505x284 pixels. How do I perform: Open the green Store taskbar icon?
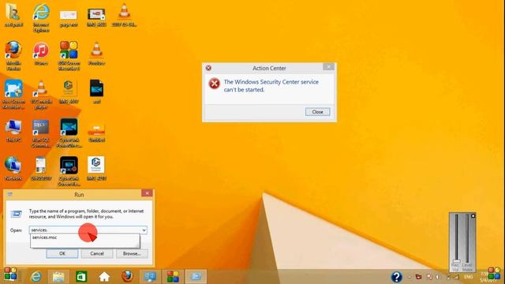pyautogui.click(x=81, y=277)
